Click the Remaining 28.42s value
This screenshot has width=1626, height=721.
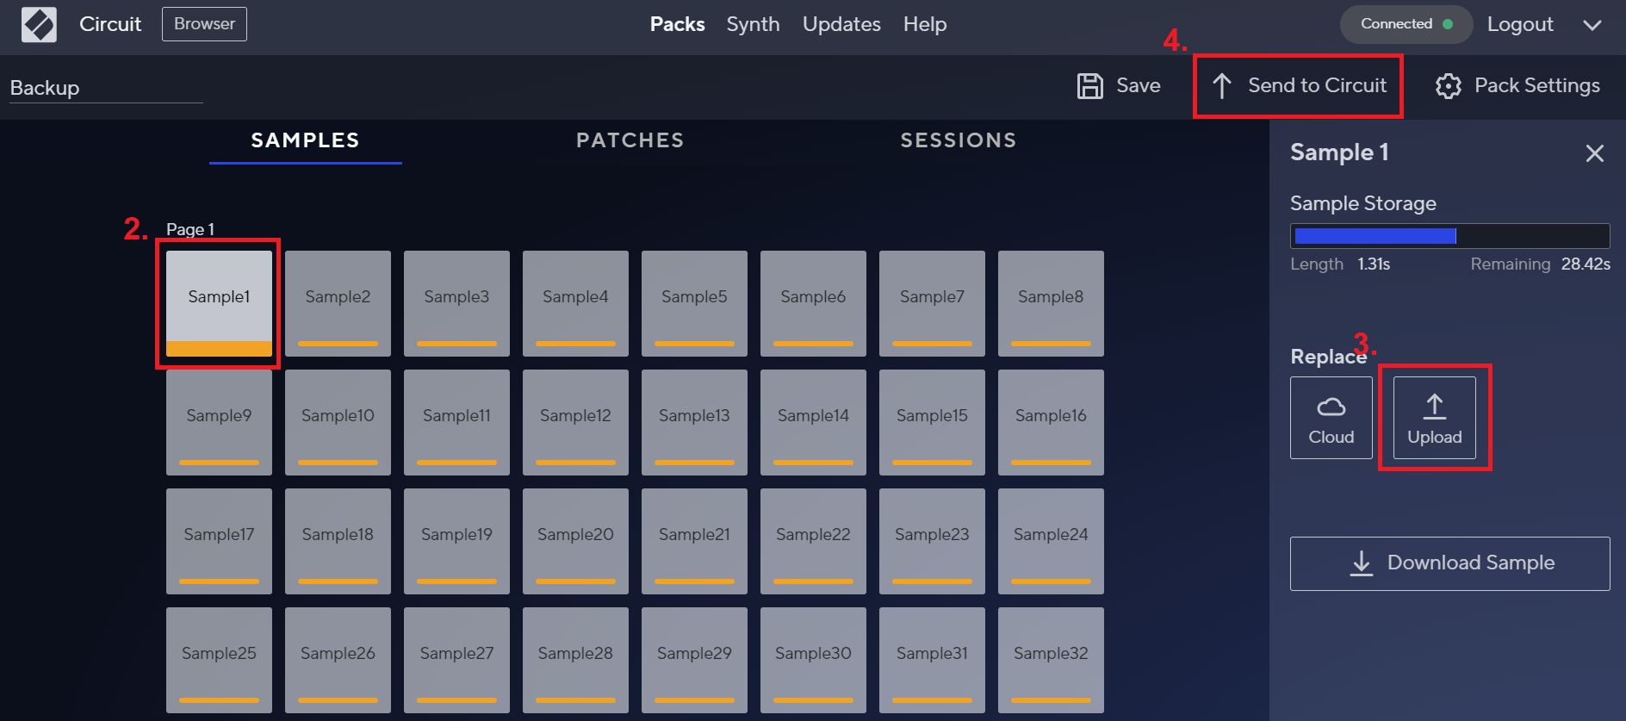pyautogui.click(x=1586, y=264)
